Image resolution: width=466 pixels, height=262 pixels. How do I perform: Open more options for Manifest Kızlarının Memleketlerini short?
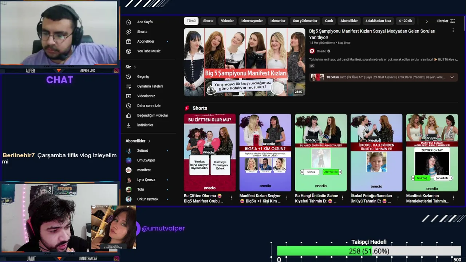tap(454, 198)
